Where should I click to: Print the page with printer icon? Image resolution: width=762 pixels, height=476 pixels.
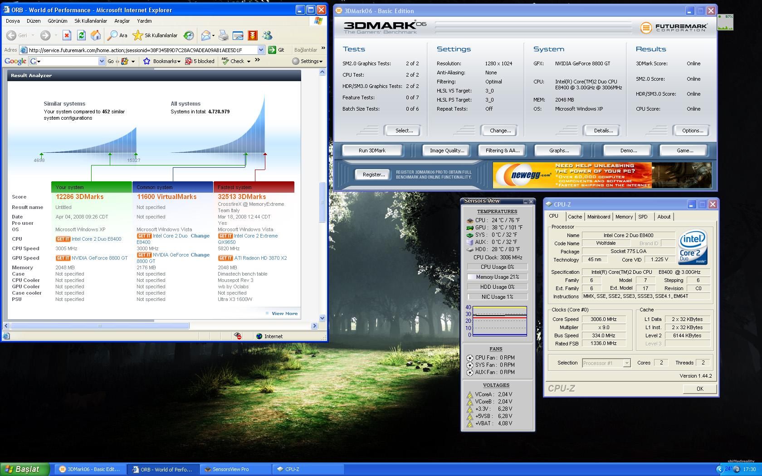point(224,35)
